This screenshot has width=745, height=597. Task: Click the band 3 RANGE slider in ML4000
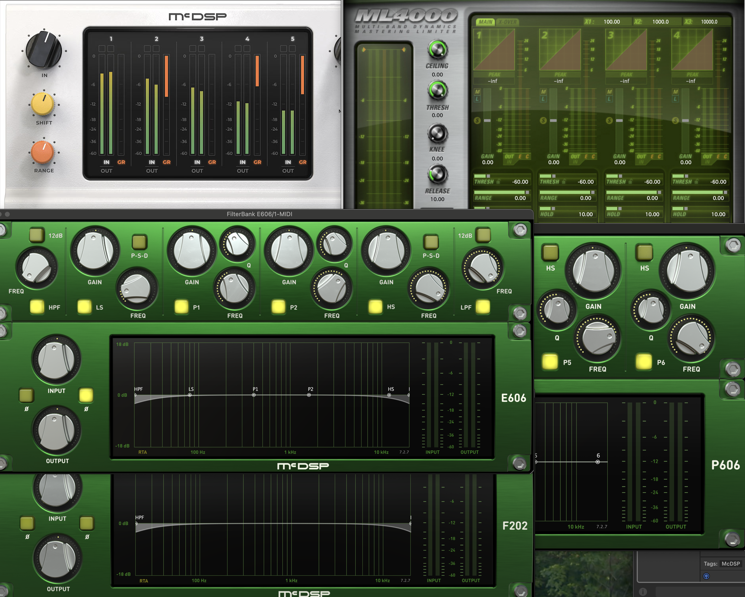click(634, 192)
